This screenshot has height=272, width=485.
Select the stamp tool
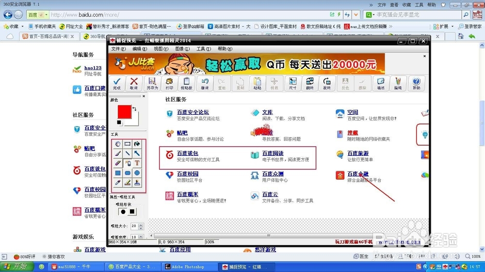pyautogui.click(x=137, y=182)
